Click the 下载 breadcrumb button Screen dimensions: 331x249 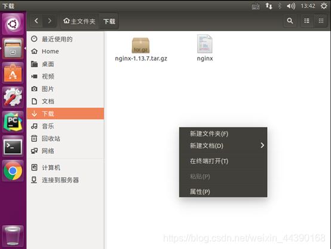coord(109,21)
